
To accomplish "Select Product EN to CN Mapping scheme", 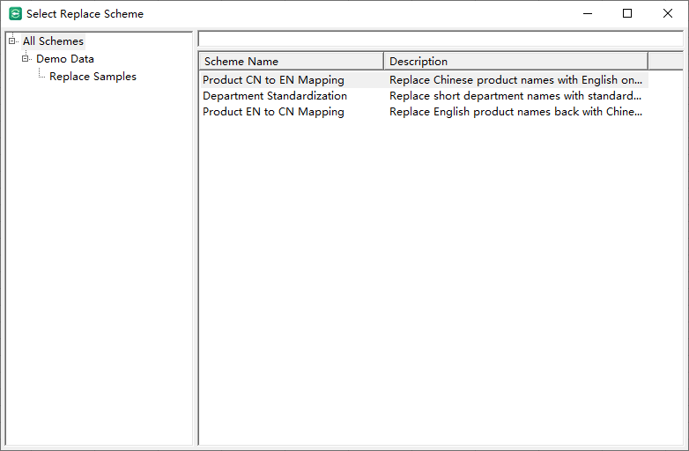I will coord(273,112).
